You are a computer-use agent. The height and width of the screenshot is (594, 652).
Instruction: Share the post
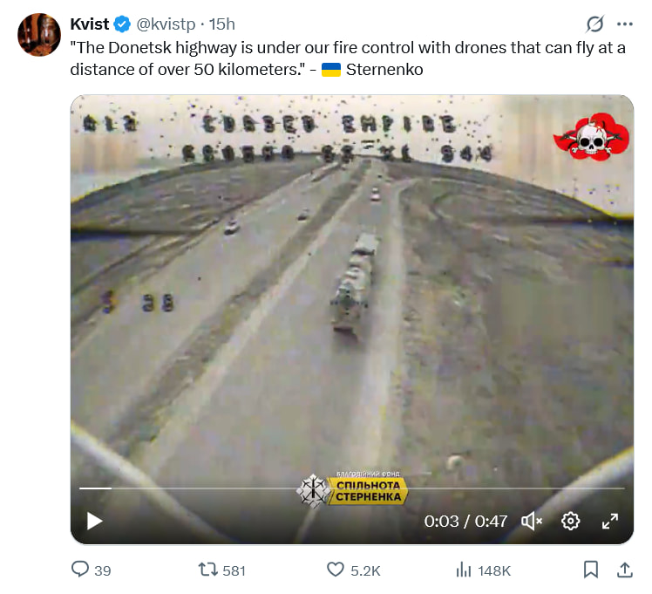coord(624,570)
